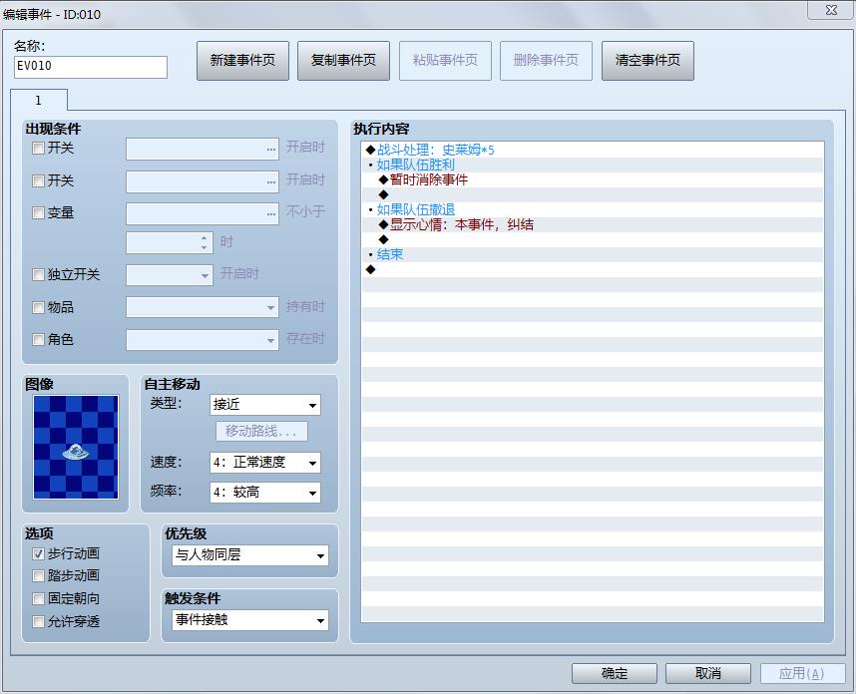The height and width of the screenshot is (694, 856).
Task: Select the 显示心情：本事件，纠结 command line
Action: [593, 224]
